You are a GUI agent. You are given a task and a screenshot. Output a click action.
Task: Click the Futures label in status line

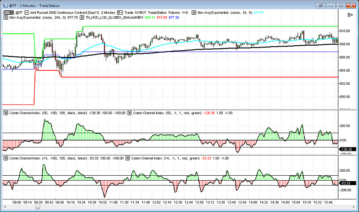coord(174,13)
